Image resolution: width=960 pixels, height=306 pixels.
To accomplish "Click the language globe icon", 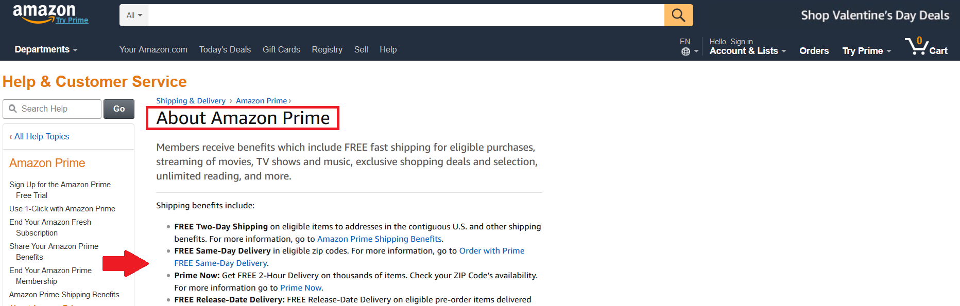I will (685, 51).
